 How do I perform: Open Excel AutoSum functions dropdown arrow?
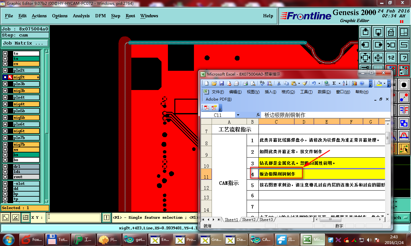click(339, 83)
